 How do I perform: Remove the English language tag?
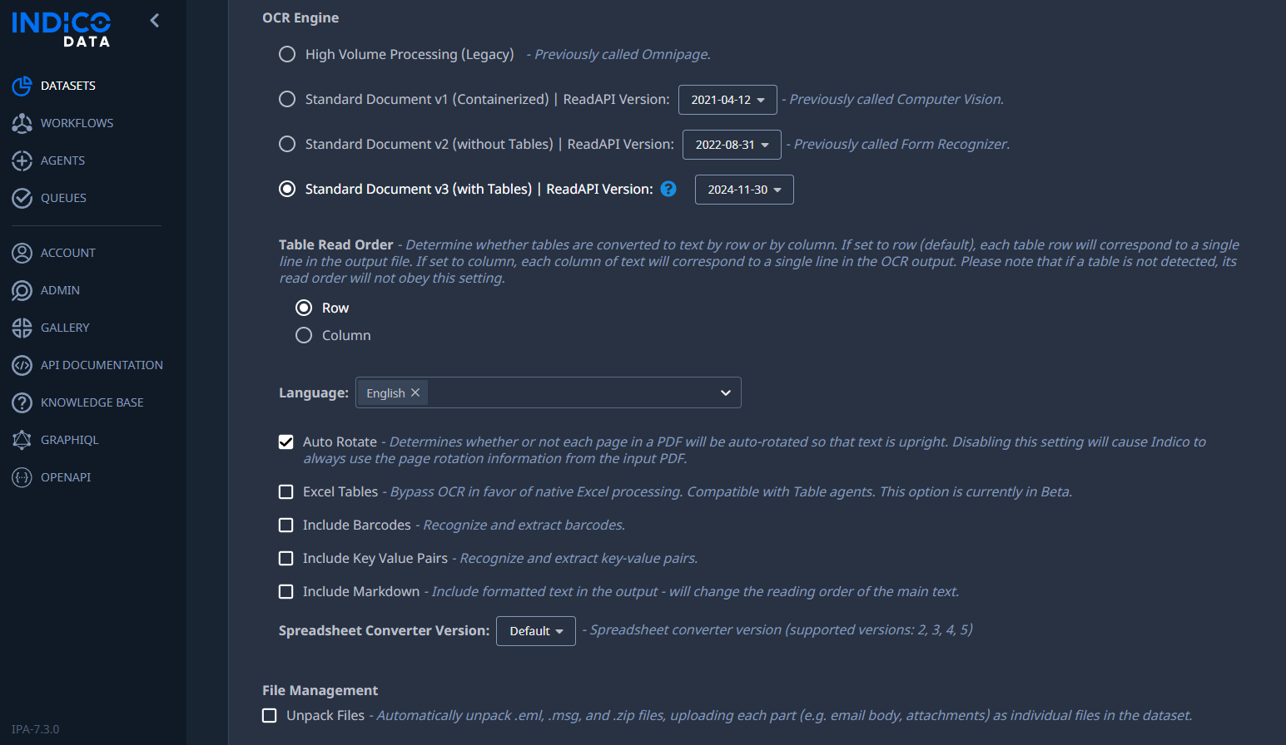point(415,392)
